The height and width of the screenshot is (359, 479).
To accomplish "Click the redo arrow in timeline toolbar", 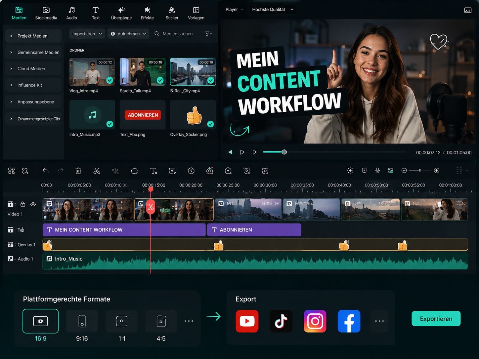I will point(61,171).
